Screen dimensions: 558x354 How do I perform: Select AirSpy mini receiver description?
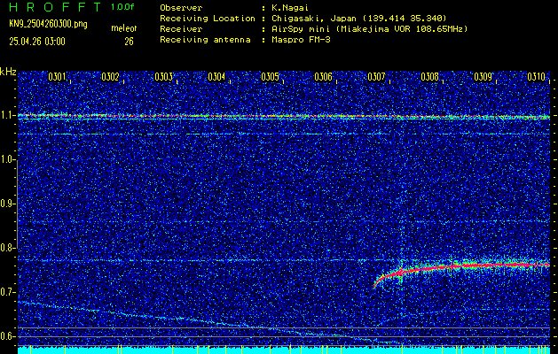(x=369, y=29)
